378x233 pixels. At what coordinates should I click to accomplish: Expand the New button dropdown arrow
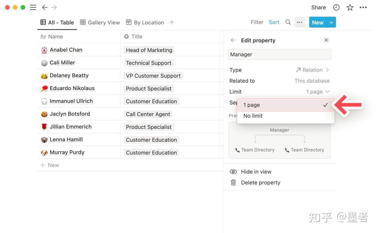331,22
